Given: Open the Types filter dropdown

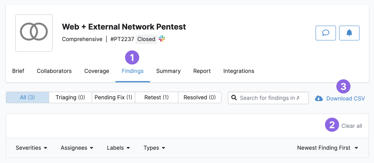Looking at the screenshot, I should 154,148.
